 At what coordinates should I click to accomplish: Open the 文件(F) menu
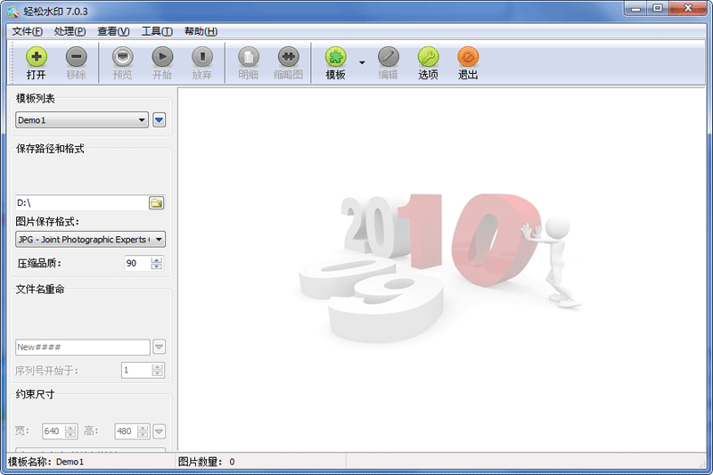[x=28, y=31]
